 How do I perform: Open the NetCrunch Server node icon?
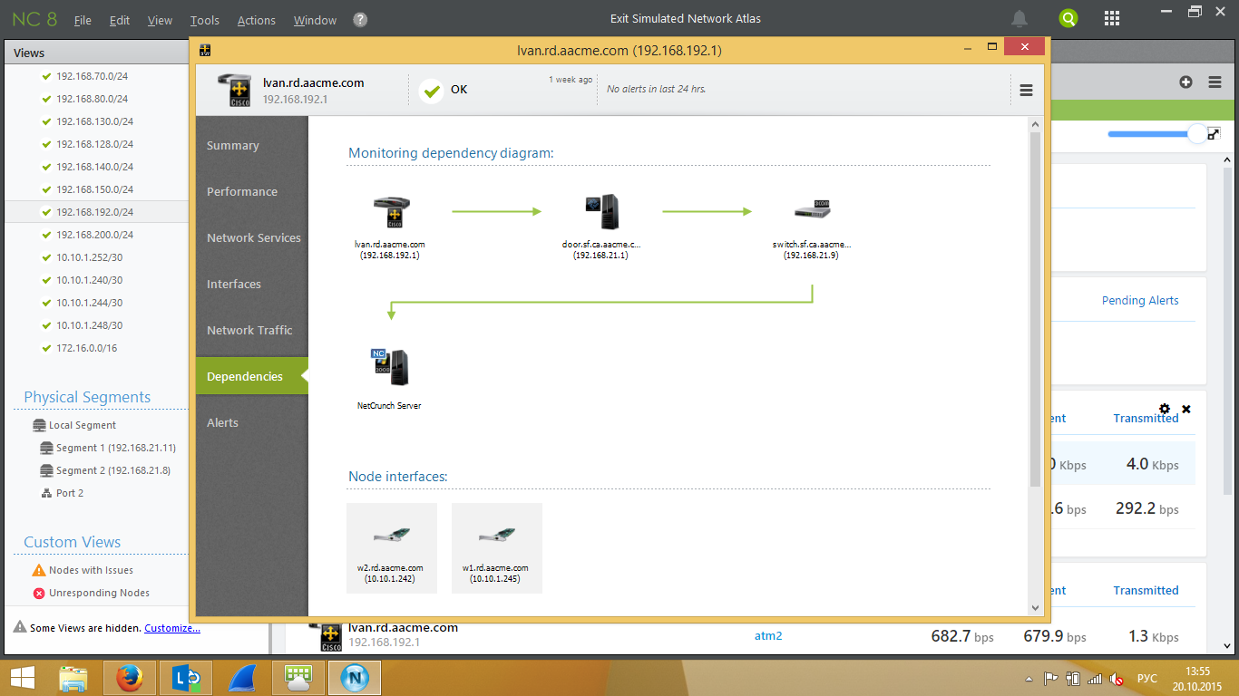point(389,366)
